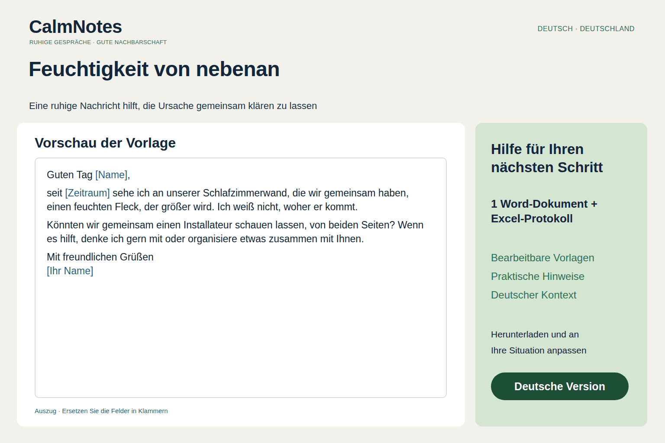Click the line Mit freundlichen Grüßen
Image resolution: width=665 pixels, height=443 pixels.
[100, 257]
